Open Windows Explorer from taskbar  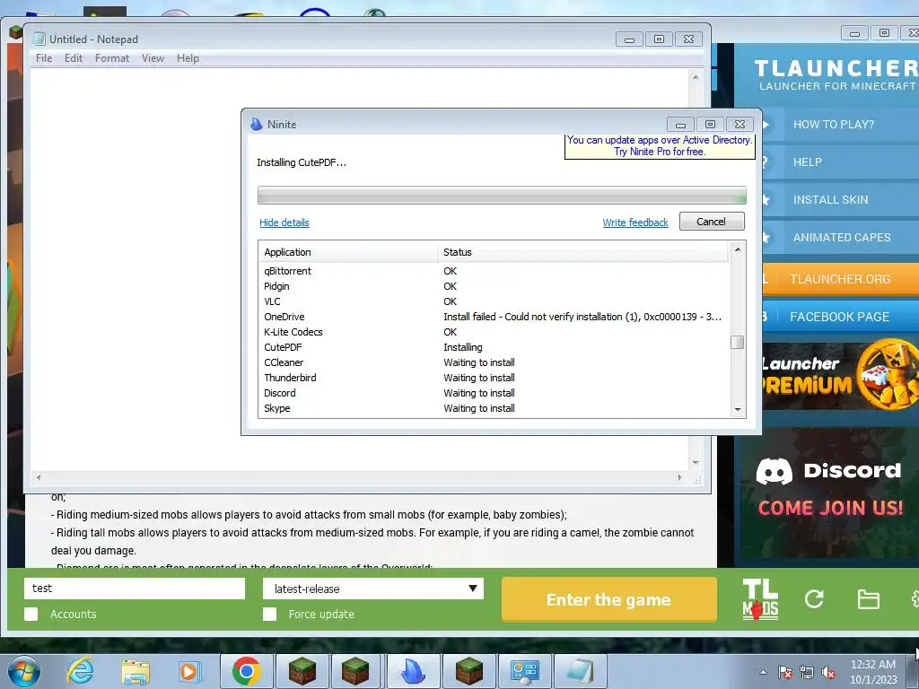point(135,672)
